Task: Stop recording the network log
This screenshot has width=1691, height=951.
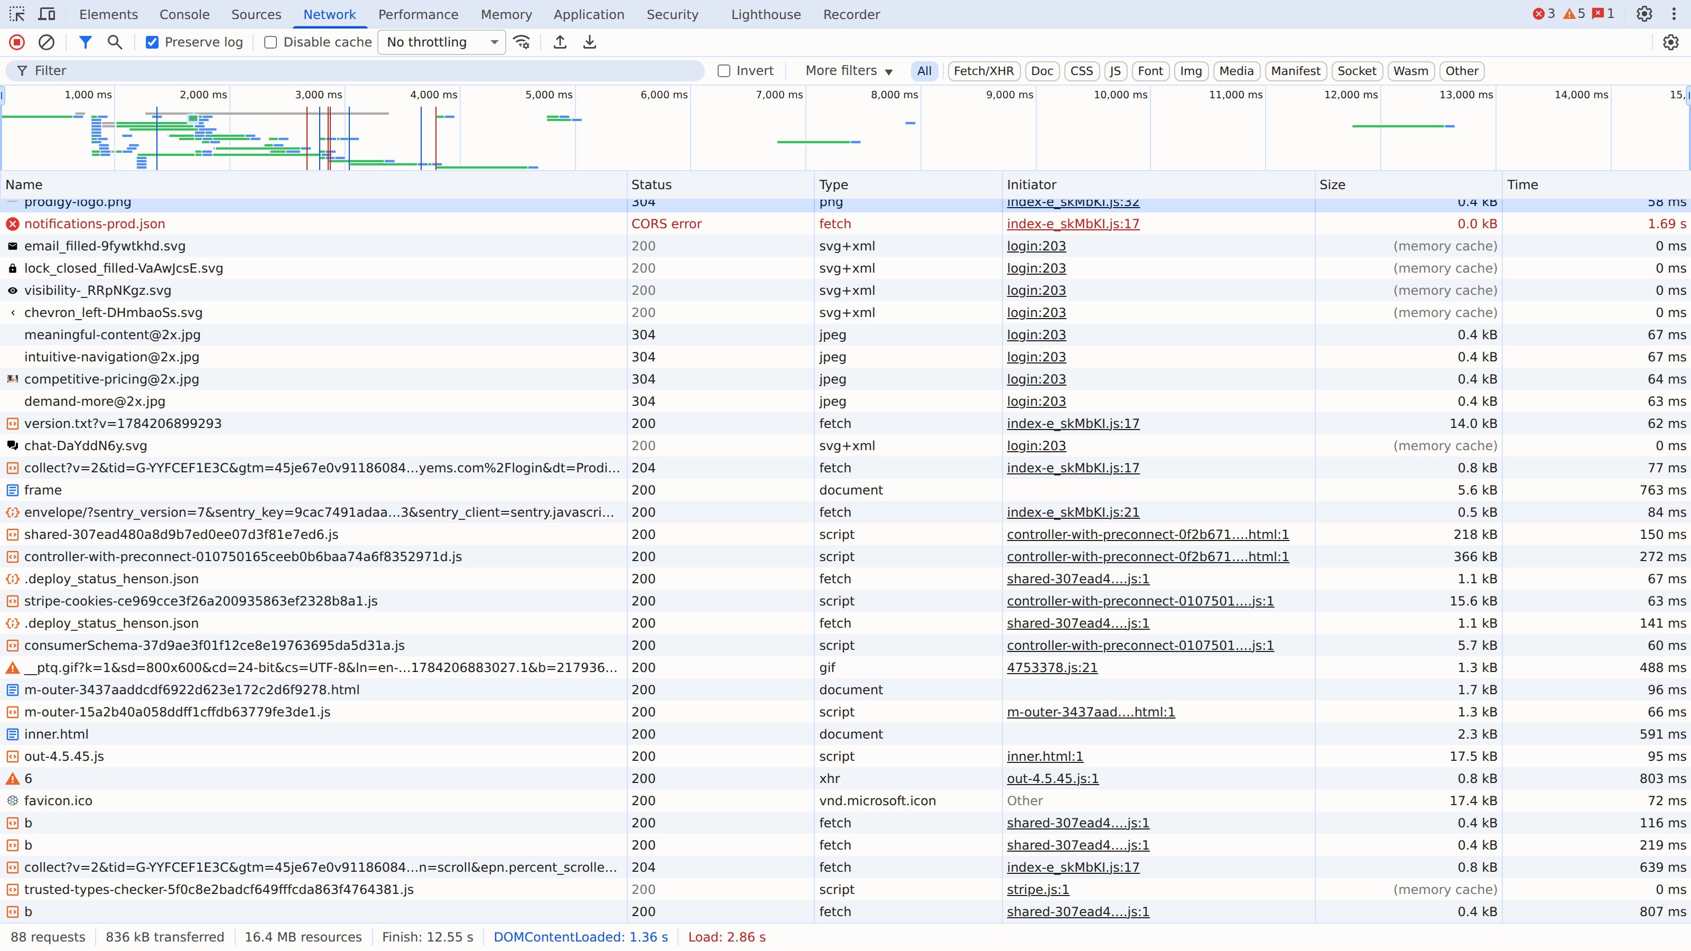Action: 17,42
